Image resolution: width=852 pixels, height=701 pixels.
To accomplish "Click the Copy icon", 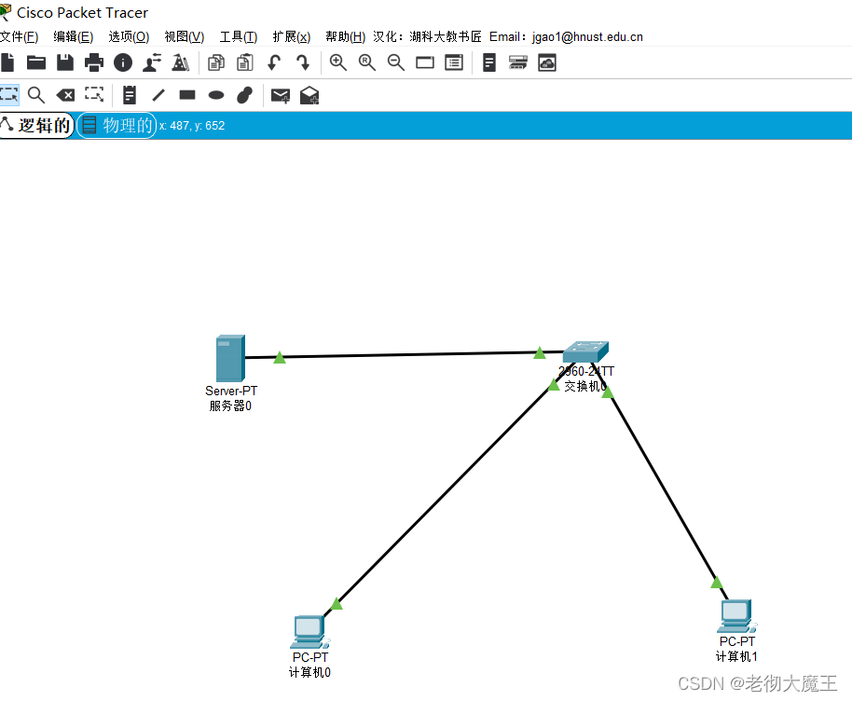I will tap(216, 62).
